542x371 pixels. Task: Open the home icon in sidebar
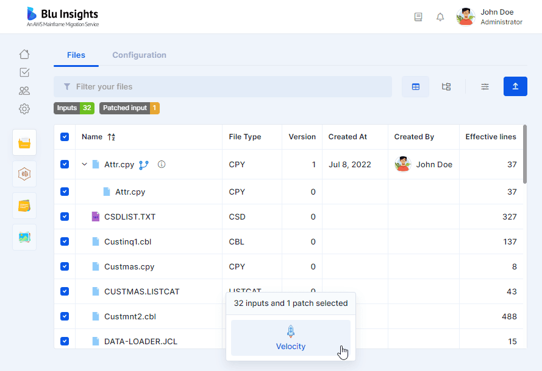point(24,55)
